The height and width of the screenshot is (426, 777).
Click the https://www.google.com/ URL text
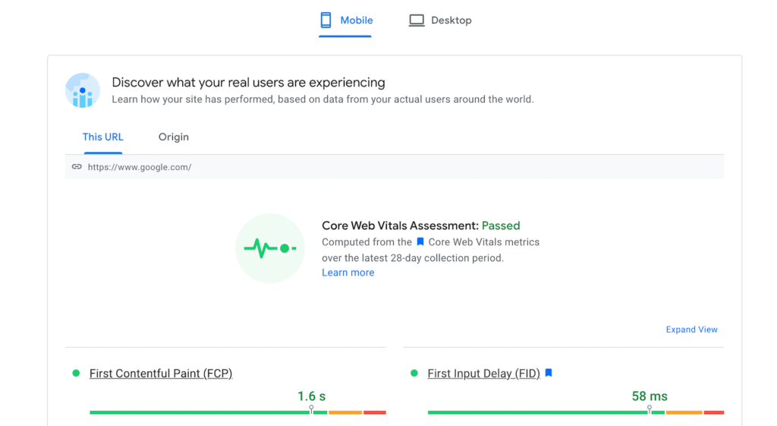(x=140, y=167)
